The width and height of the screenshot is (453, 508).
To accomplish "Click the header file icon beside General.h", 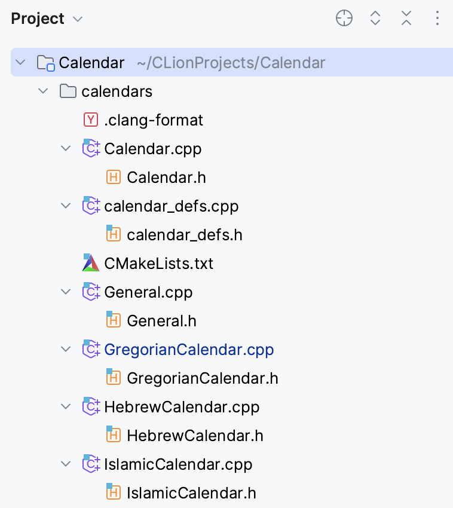I will 114,320.
